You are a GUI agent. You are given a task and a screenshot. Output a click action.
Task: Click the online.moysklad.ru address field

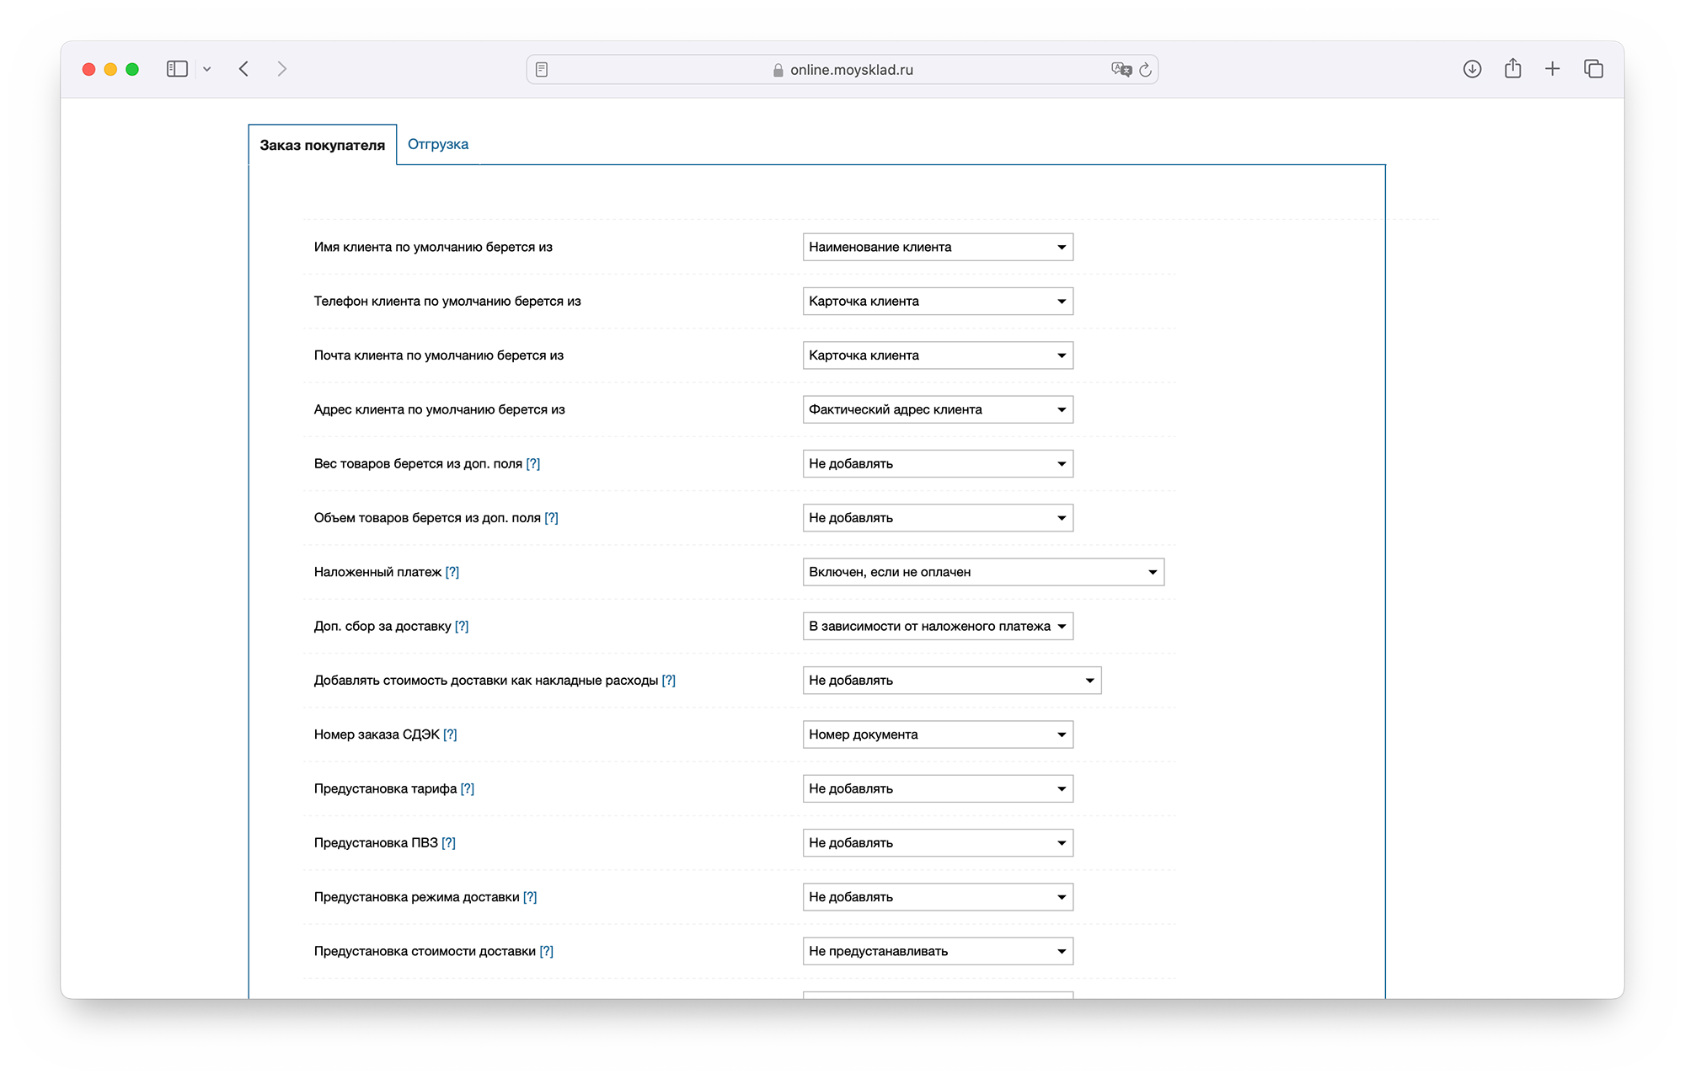point(851,70)
